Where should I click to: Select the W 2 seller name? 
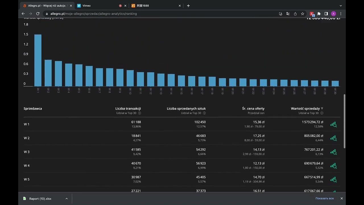(26, 138)
